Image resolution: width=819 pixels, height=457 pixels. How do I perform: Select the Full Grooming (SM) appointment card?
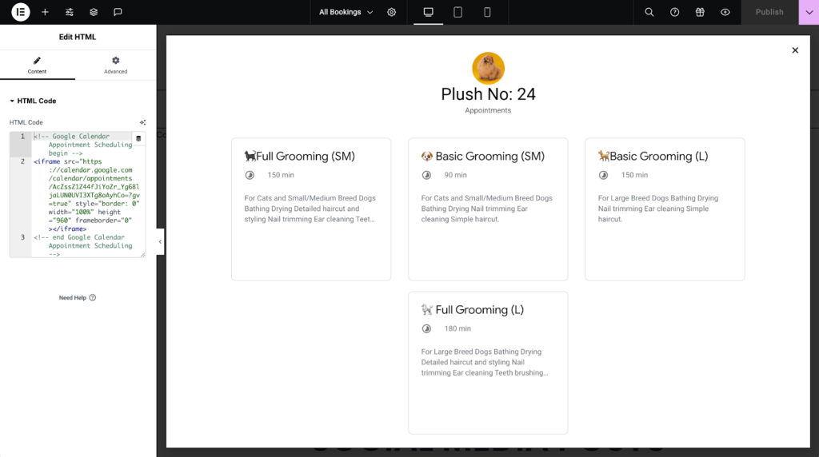(311, 209)
